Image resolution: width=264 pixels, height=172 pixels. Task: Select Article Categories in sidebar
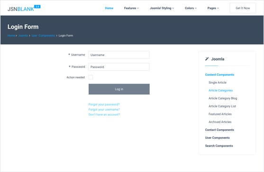[220, 90]
